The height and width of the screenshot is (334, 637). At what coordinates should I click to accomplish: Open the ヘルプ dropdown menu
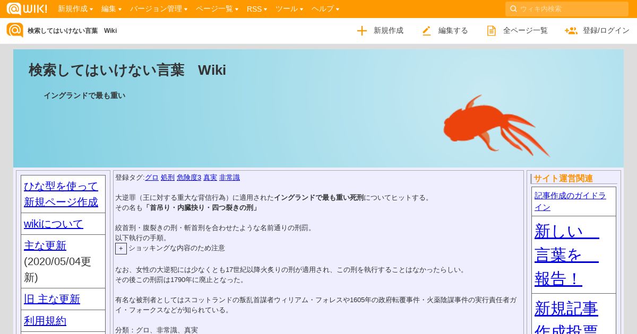pos(325,9)
